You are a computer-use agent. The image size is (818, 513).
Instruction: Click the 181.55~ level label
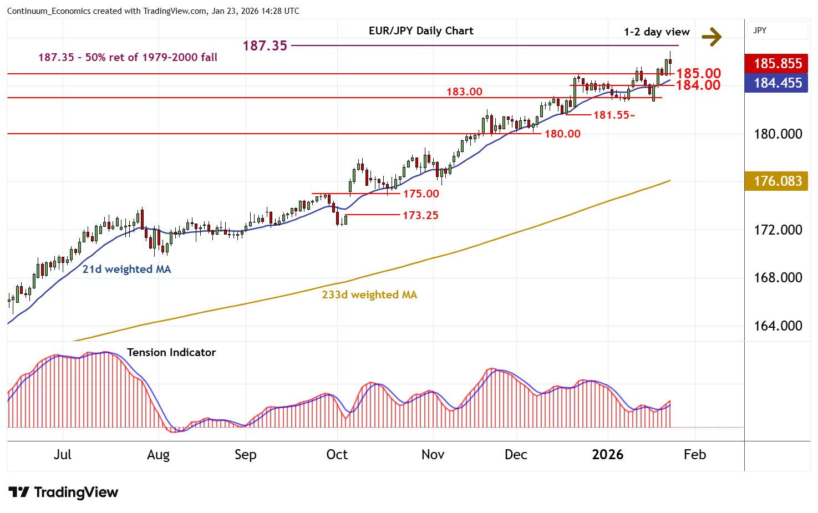pos(614,115)
